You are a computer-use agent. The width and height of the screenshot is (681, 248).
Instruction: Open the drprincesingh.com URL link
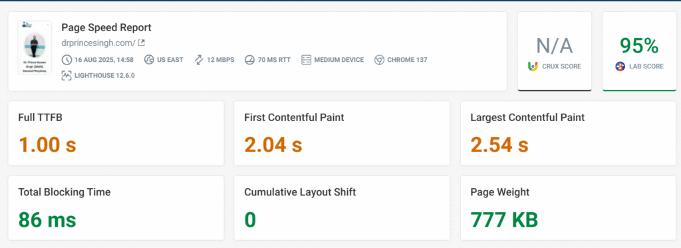coord(98,43)
